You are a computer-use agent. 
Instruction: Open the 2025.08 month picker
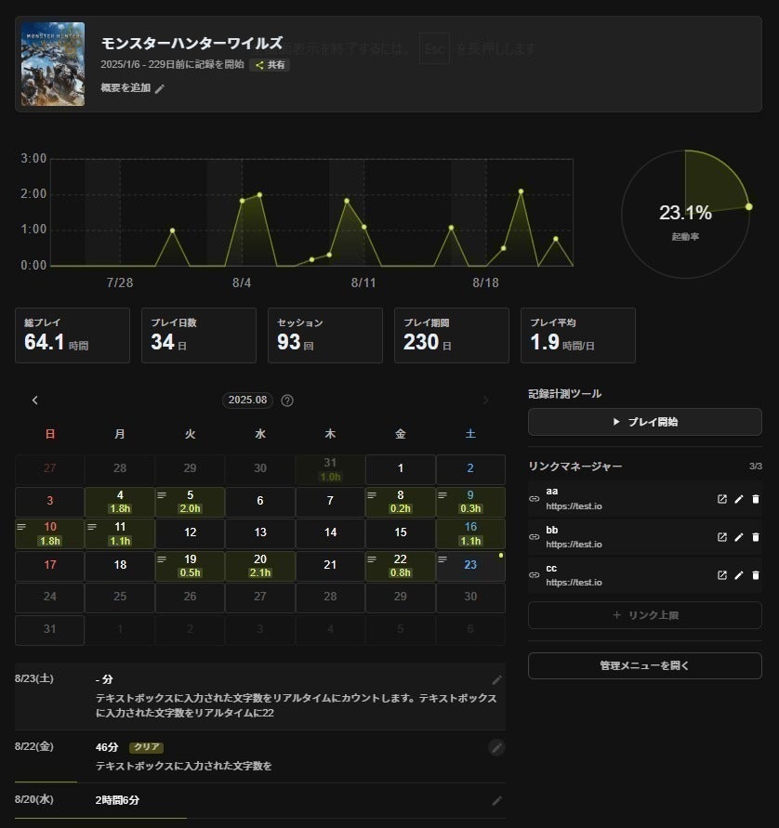pyautogui.click(x=247, y=401)
